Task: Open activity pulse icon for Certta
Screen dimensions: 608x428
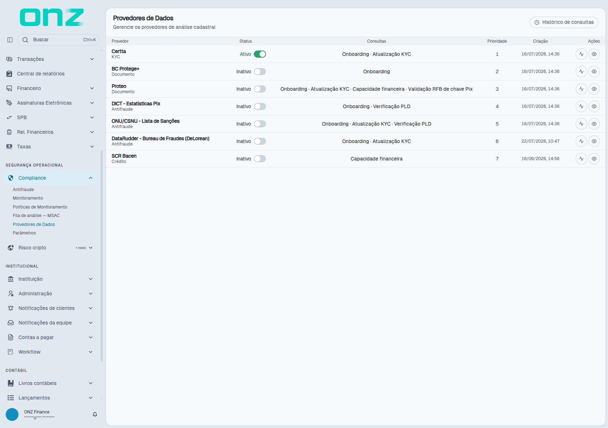Action: 581,54
